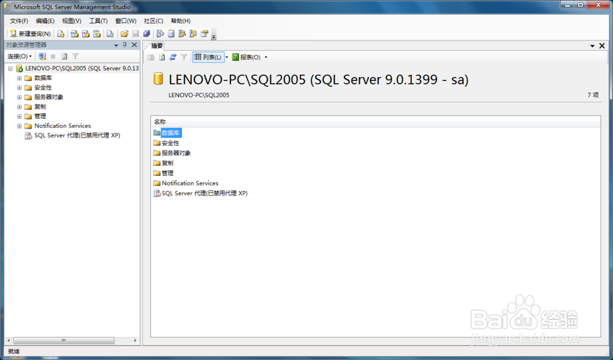Show the Summary page via toolbar icon
This screenshot has height=360, width=613.
[171, 34]
